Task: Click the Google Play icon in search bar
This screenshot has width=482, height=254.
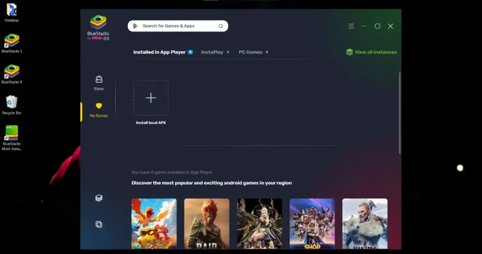Action: (x=136, y=26)
